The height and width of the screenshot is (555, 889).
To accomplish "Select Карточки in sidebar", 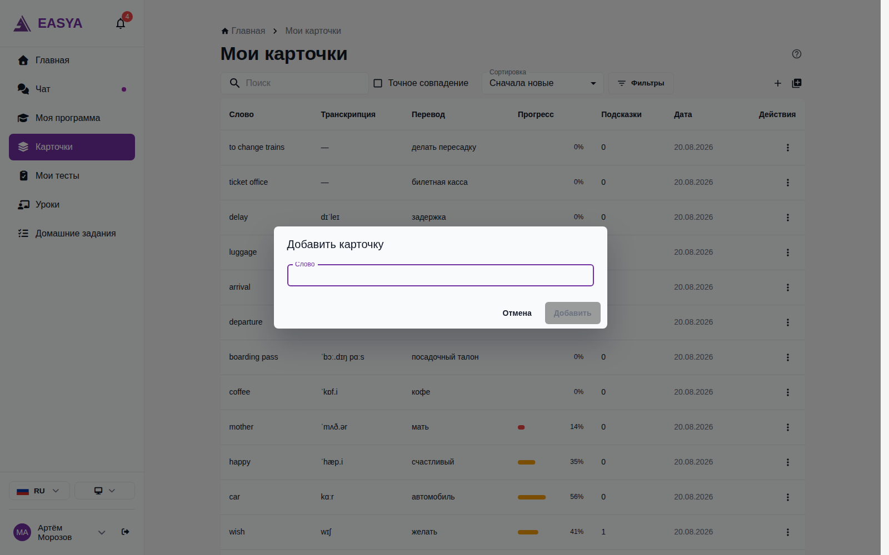I will (x=72, y=147).
